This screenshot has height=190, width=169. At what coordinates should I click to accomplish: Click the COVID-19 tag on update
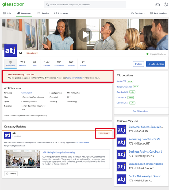point(104,133)
